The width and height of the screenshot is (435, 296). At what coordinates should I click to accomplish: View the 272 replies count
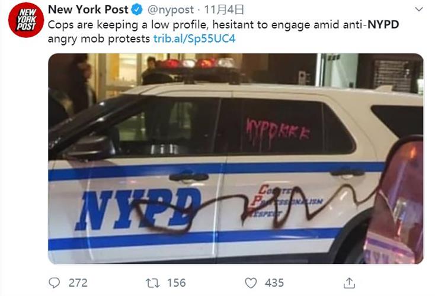(78, 283)
